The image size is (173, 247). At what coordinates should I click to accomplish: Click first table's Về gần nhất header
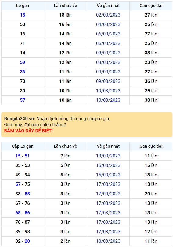coord(108,6)
